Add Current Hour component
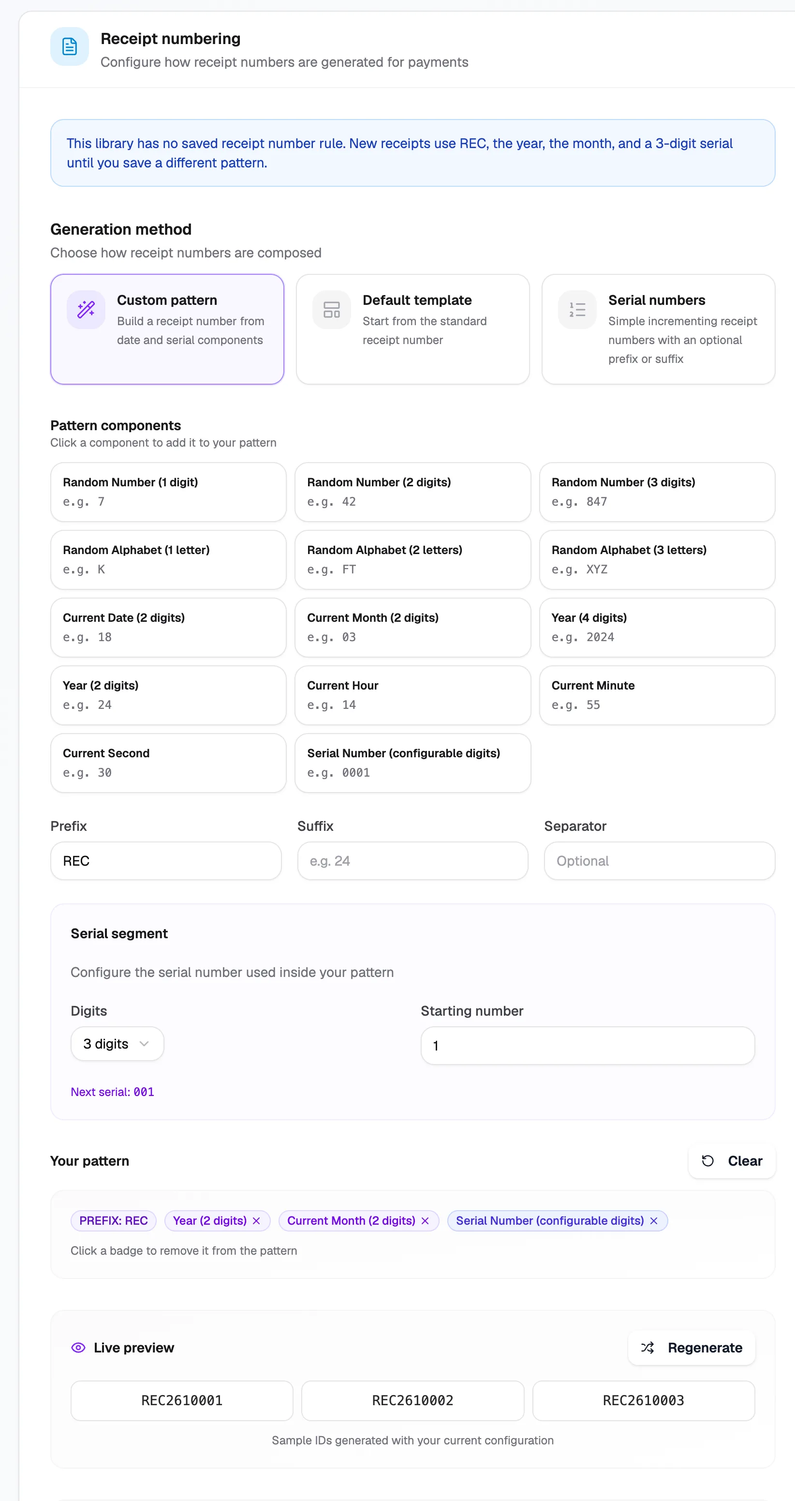795x1501 pixels. pyautogui.click(x=413, y=695)
